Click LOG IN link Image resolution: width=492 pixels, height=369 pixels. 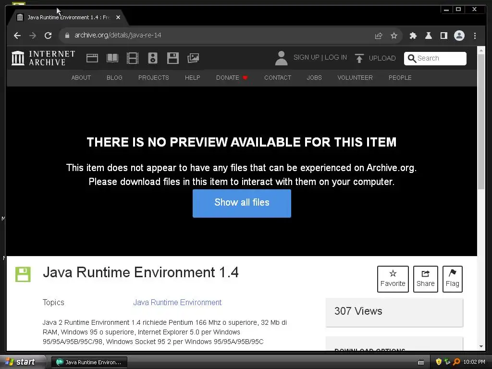pos(336,58)
